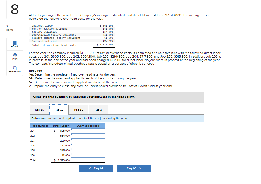261x184 pixels.
Task: Click the 717,900 direct labor value
Action: tap(65, 146)
